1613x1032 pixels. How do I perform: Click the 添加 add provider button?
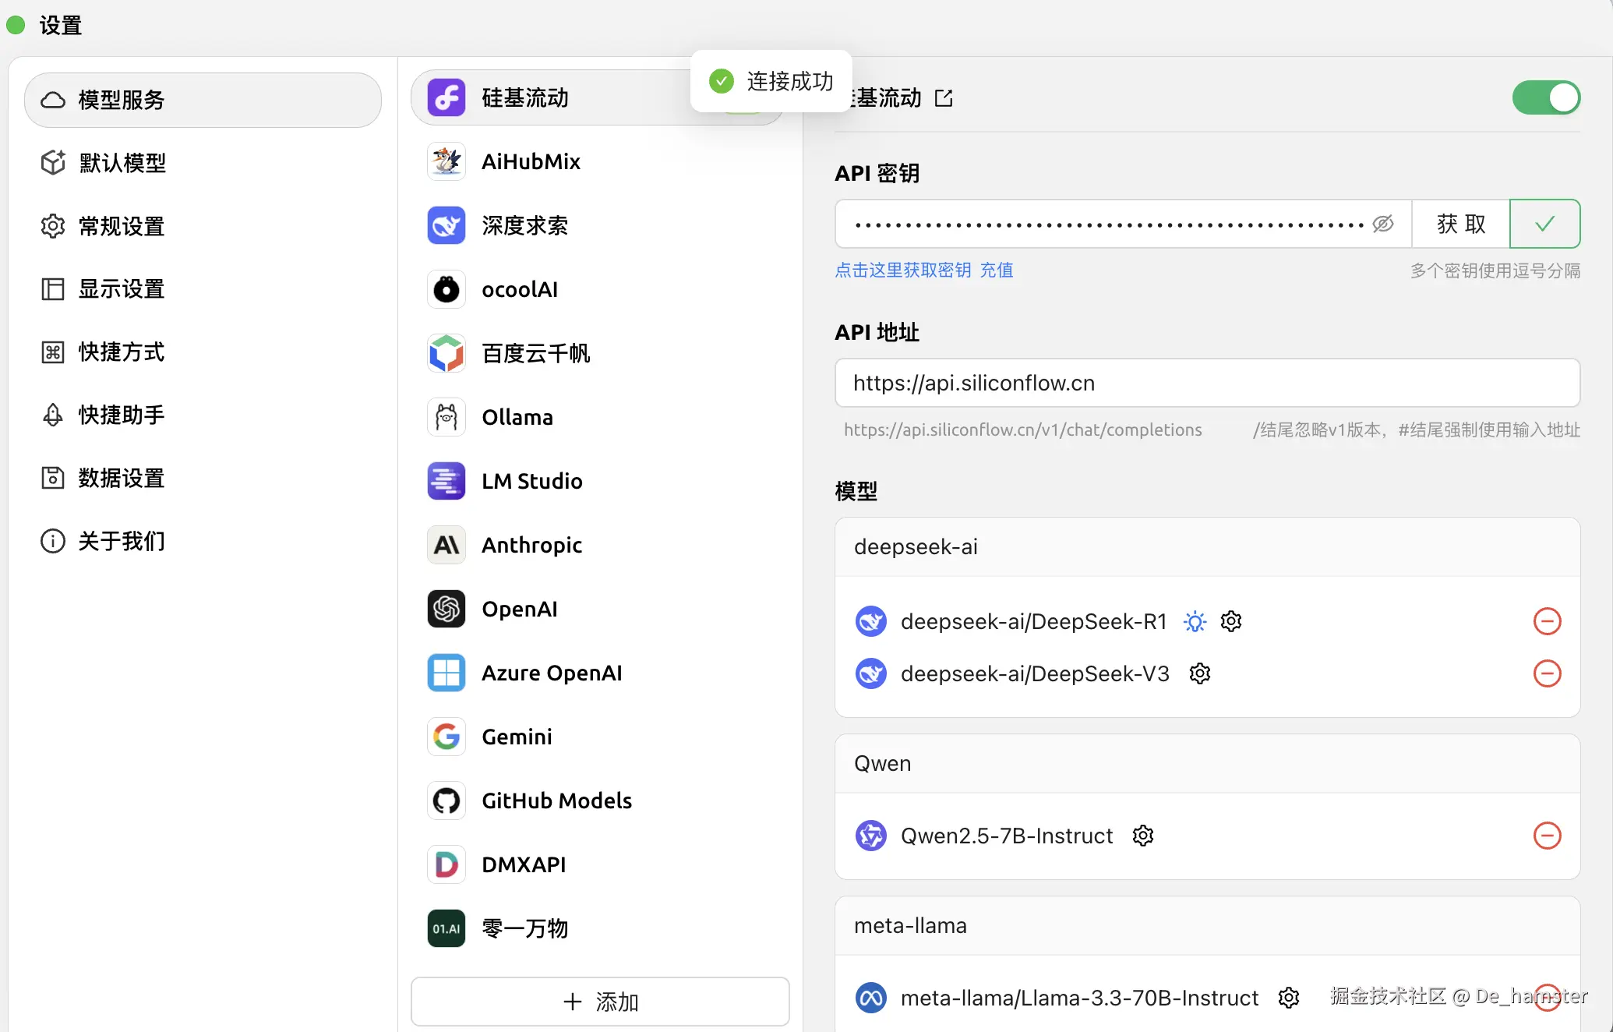600,1002
